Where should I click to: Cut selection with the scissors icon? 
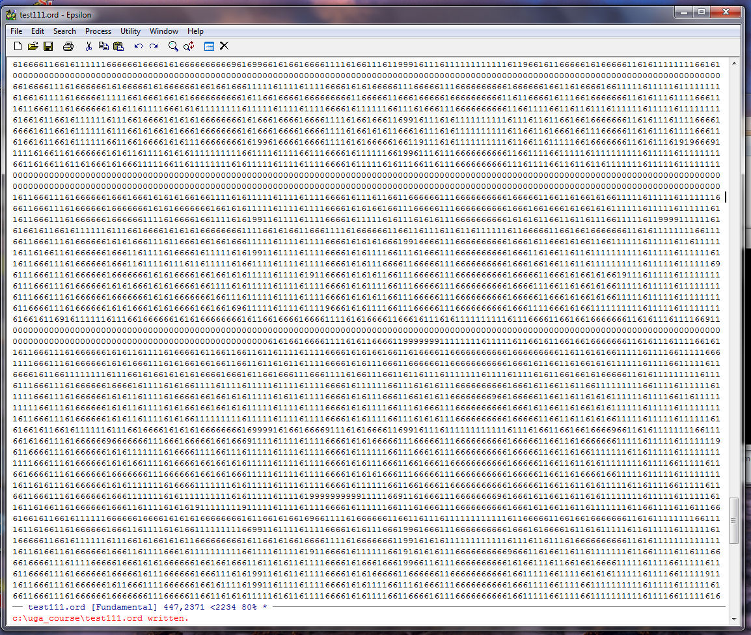[89, 46]
